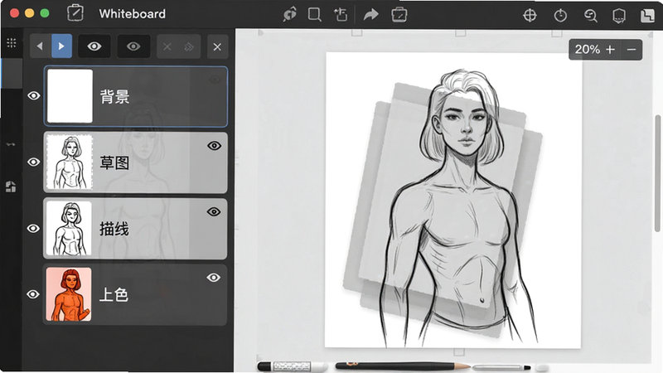Click the whiteboard app icon near title
Viewport: 663px width, 373px height.
point(75,13)
